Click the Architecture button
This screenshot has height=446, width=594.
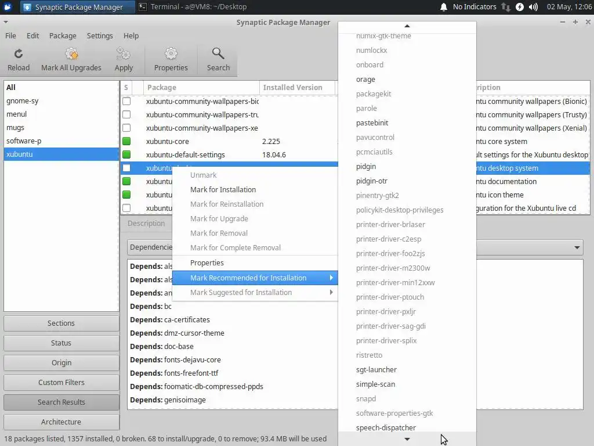click(x=61, y=422)
